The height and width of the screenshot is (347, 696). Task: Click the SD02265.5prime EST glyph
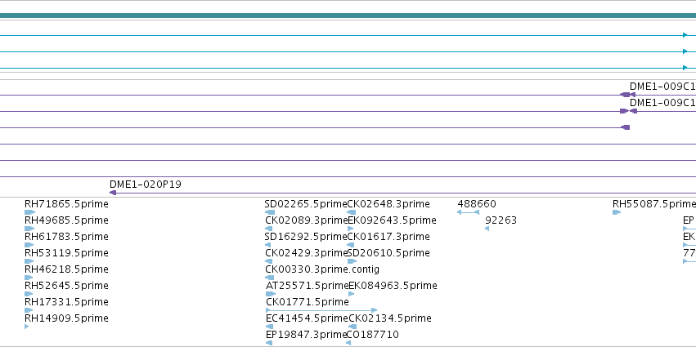click(x=269, y=212)
